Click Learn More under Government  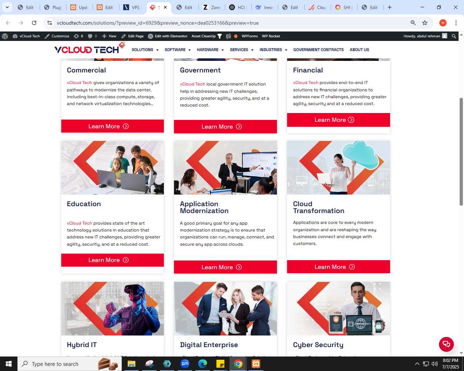coord(225,126)
